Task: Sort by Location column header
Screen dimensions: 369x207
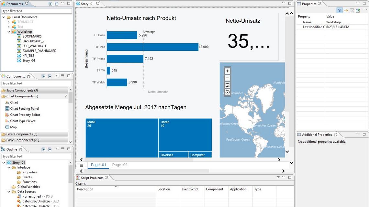Action: point(168,189)
